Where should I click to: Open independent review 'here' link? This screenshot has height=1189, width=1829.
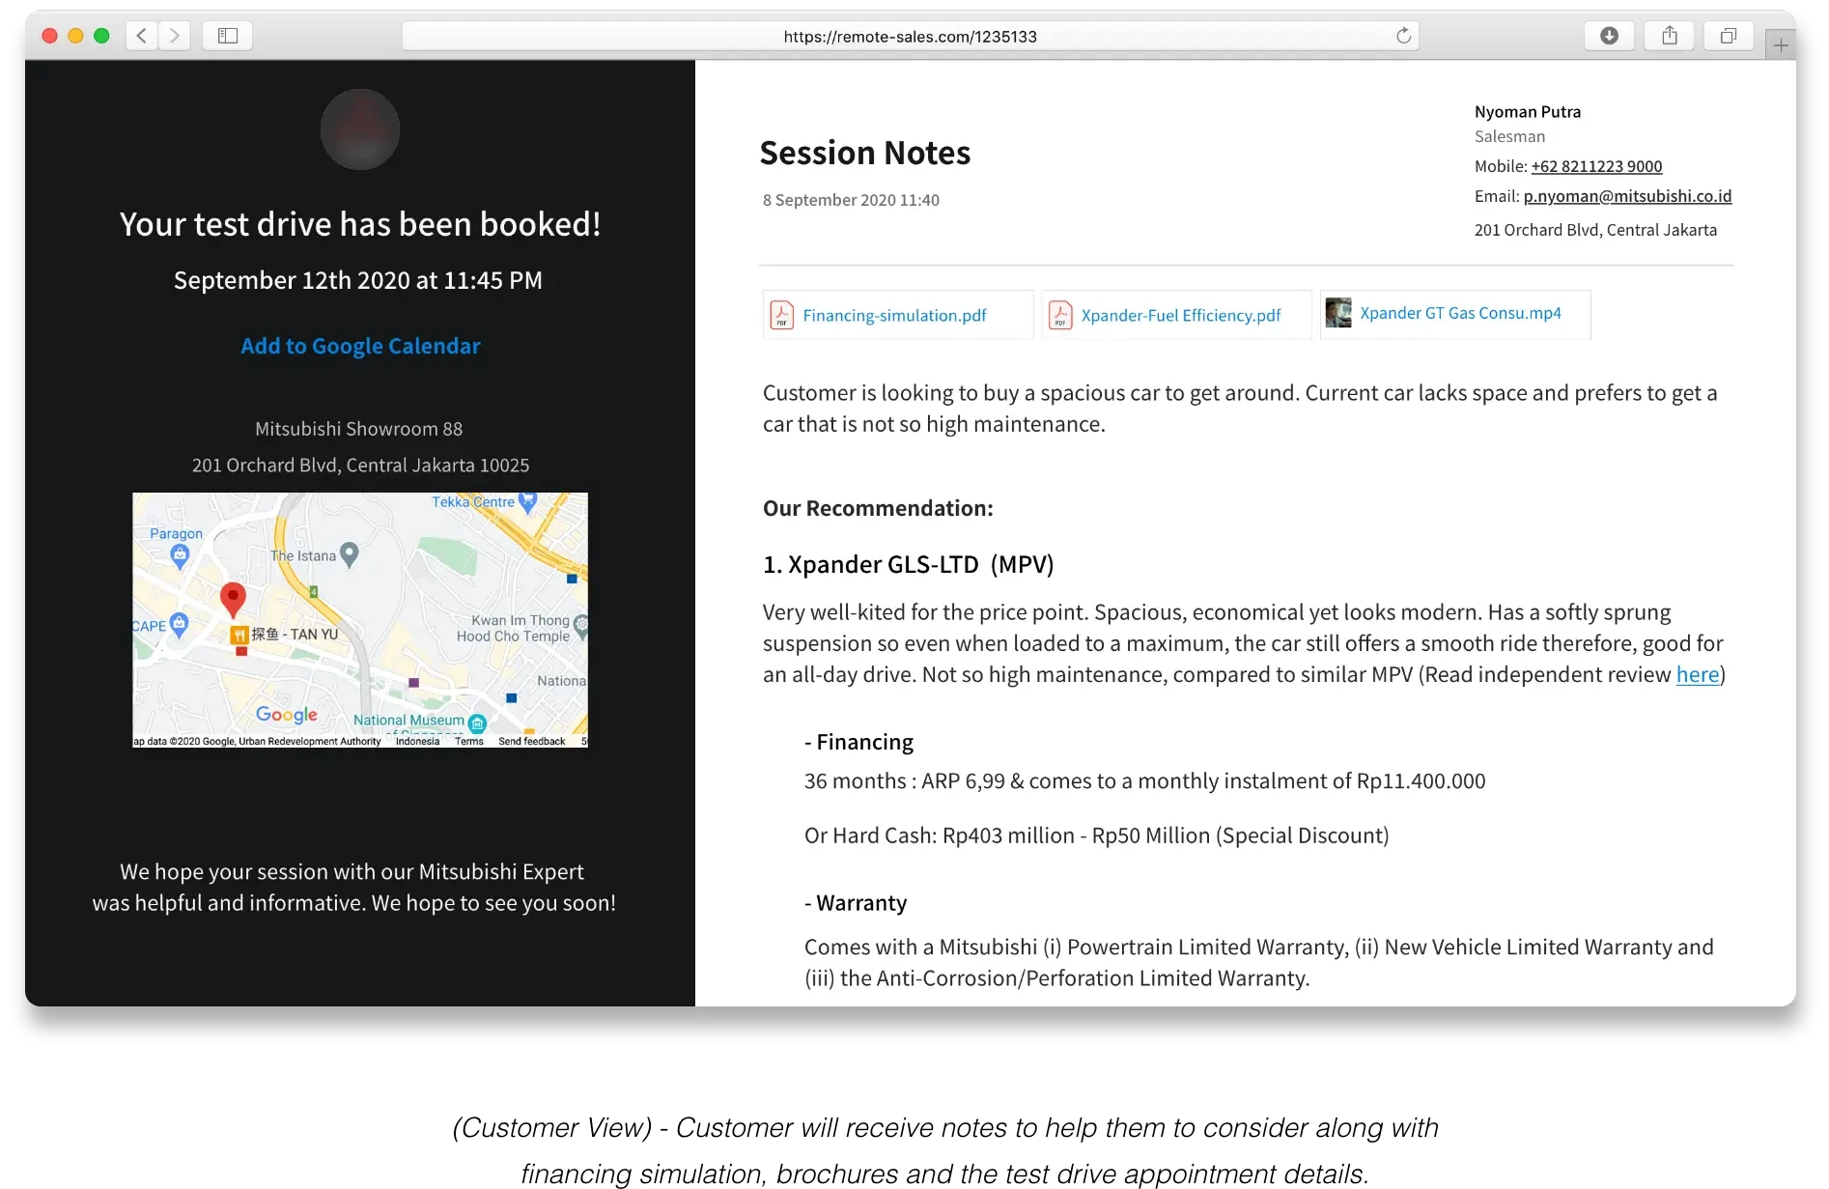click(1697, 674)
